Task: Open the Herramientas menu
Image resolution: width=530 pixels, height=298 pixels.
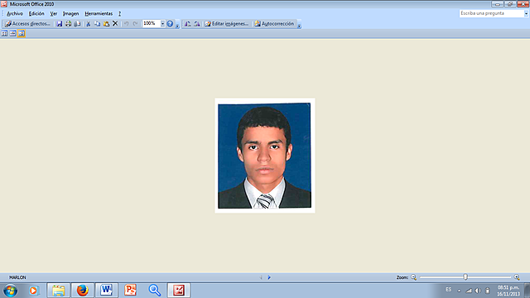Action: coord(99,13)
